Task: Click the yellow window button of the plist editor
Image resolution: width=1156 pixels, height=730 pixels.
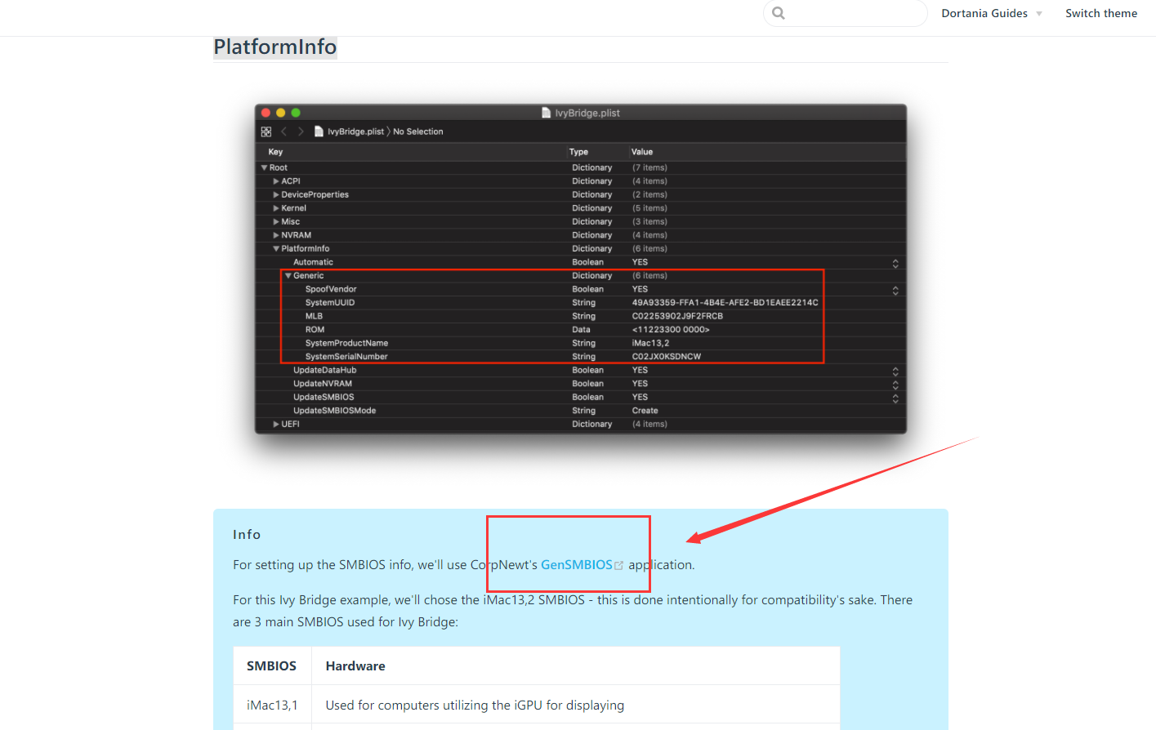Action: (280, 113)
